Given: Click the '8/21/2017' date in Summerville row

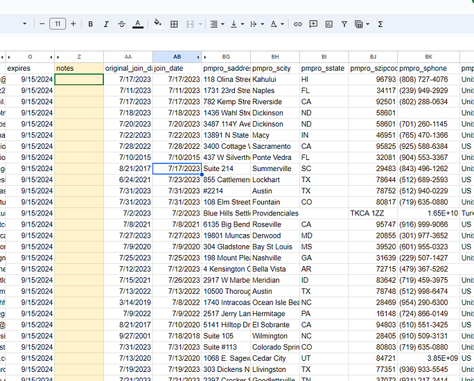Looking at the screenshot, I should click(x=128, y=168).
